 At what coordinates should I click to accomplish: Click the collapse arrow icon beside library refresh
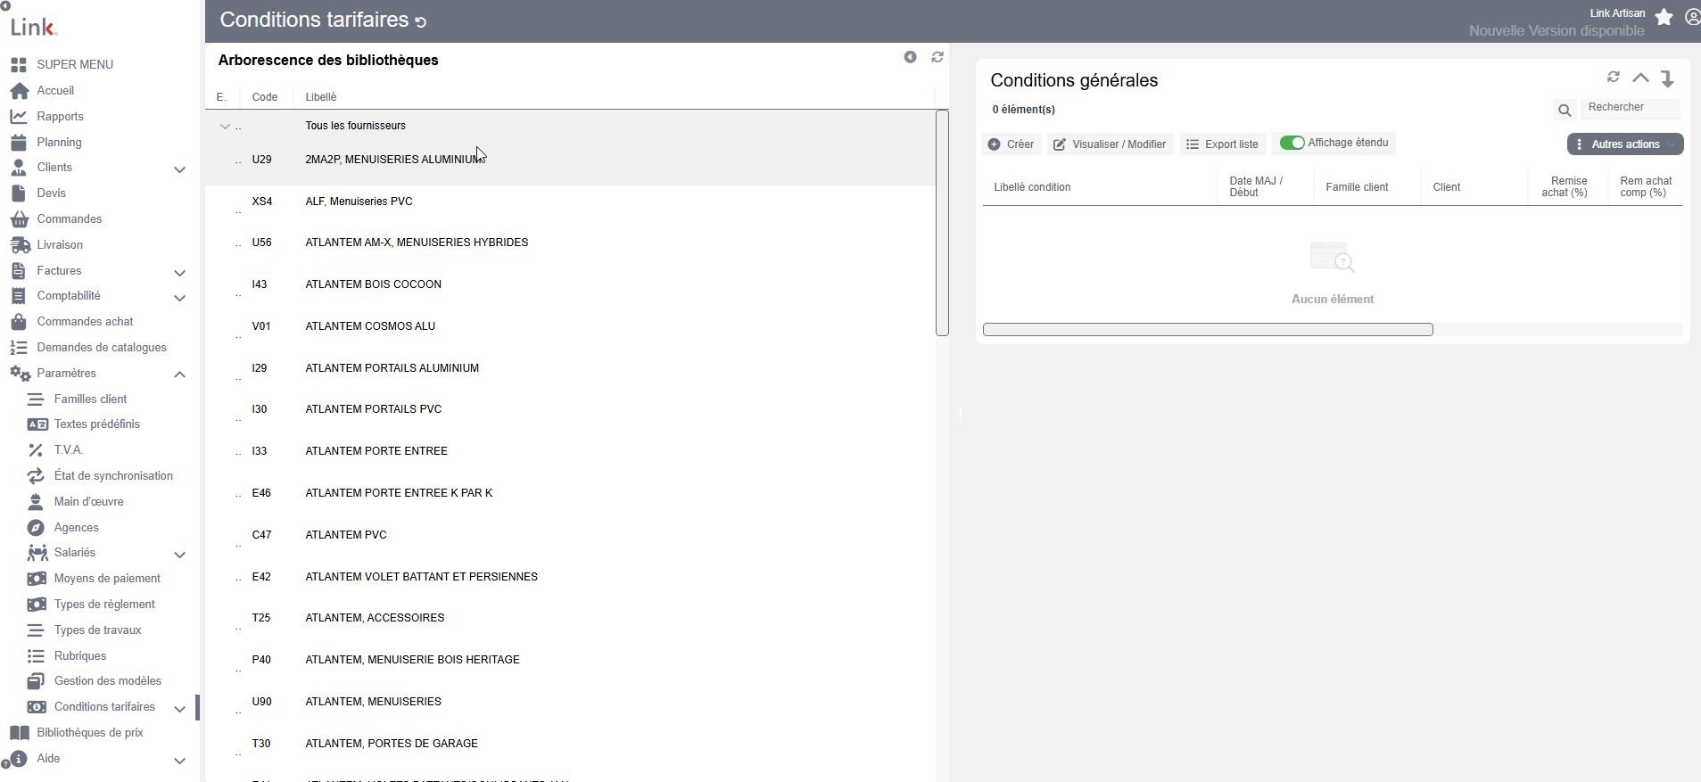tap(910, 57)
